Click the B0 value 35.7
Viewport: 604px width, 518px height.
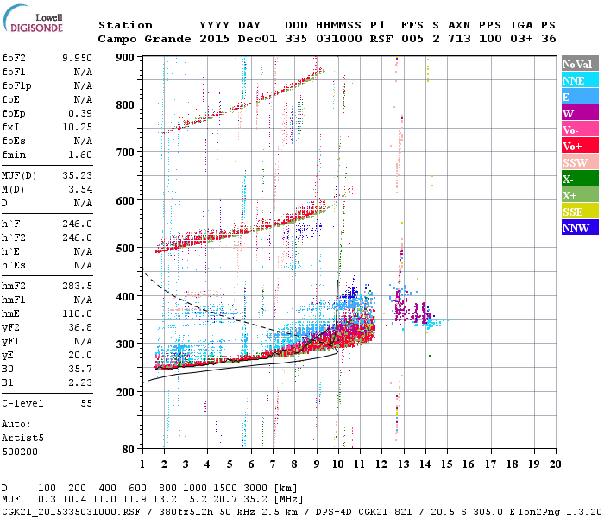(80, 369)
